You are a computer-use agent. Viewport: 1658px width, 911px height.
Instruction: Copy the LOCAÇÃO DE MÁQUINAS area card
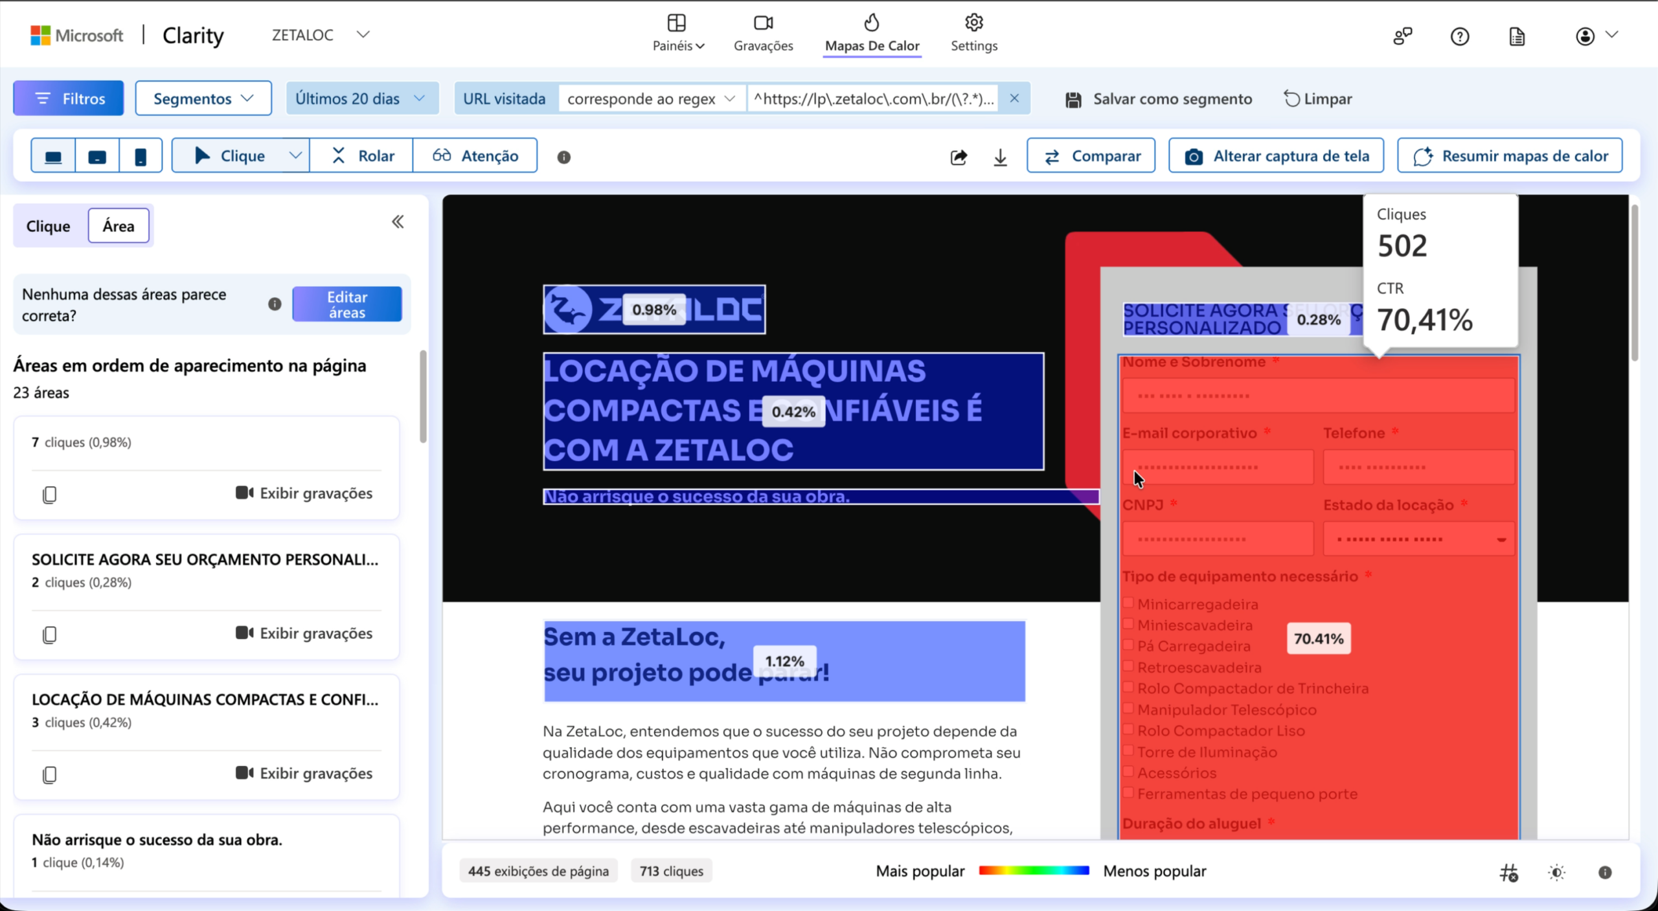[49, 774]
